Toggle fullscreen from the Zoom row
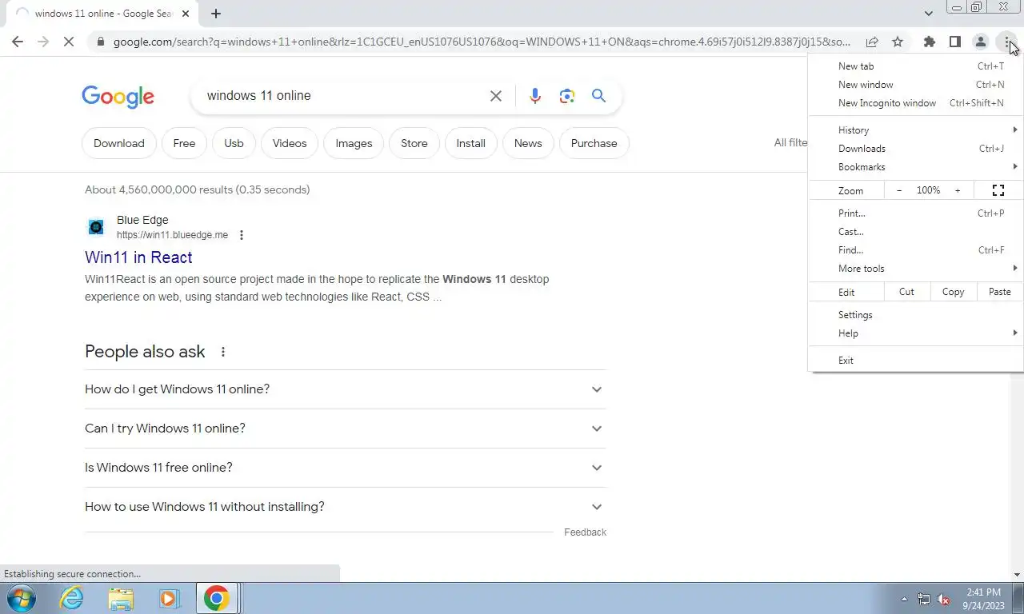This screenshot has width=1024, height=614. [998, 190]
